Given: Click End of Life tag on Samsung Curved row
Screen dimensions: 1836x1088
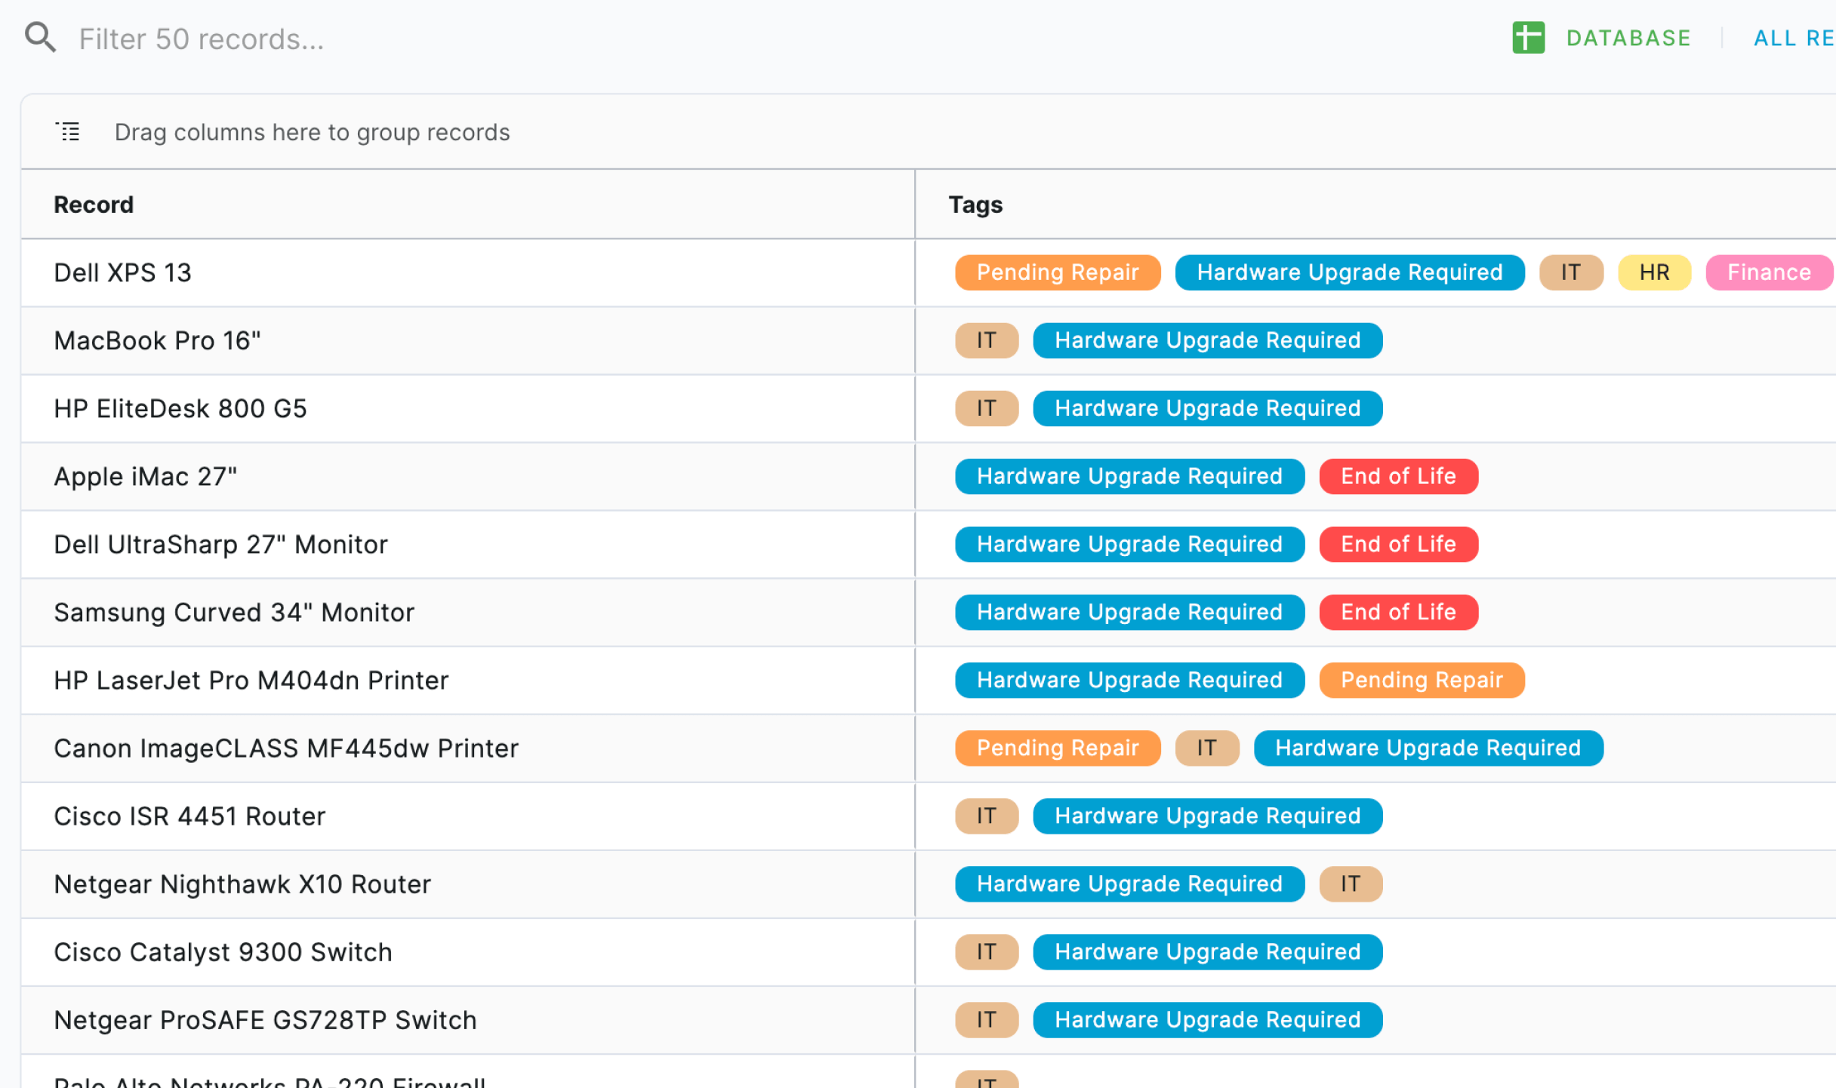Looking at the screenshot, I should point(1398,612).
